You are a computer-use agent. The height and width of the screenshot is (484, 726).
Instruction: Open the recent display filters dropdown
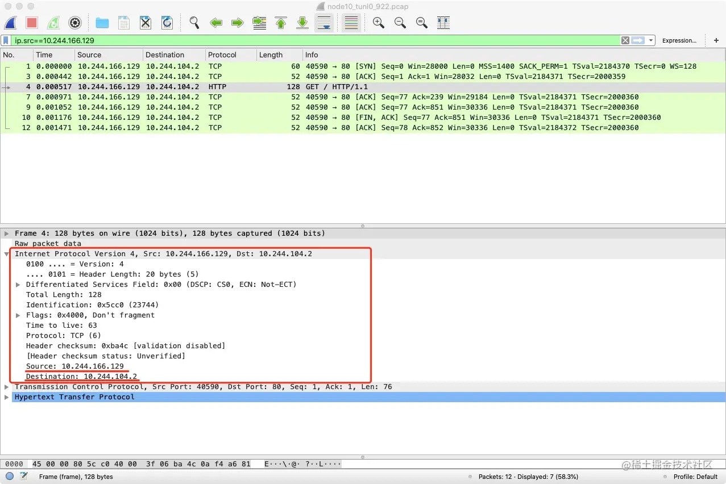[x=650, y=40]
